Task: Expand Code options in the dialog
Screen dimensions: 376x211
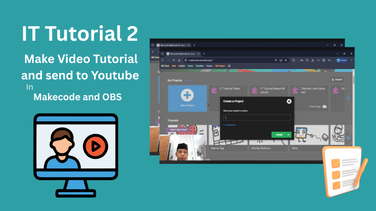Action: pos(230,125)
